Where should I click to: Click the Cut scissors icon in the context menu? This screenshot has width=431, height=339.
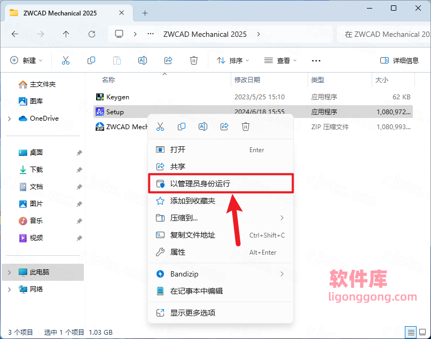(160, 127)
